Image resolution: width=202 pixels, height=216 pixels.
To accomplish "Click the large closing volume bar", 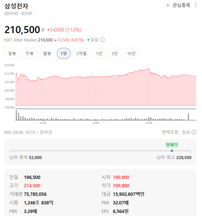I will (x=188, y=117).
